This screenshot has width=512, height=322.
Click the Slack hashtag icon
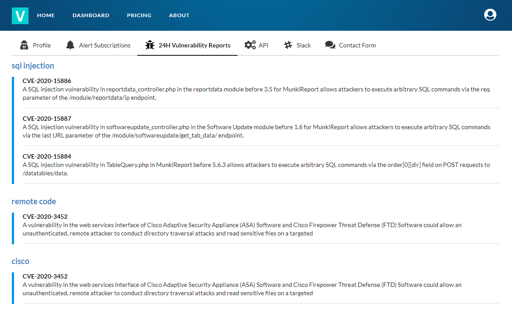(288, 45)
